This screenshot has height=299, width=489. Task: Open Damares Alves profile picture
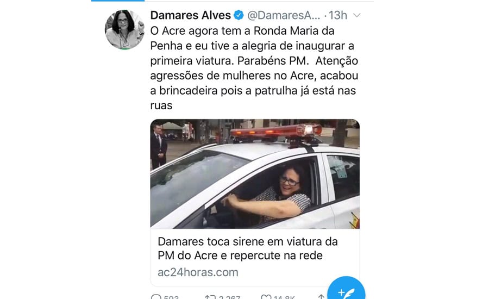124,30
